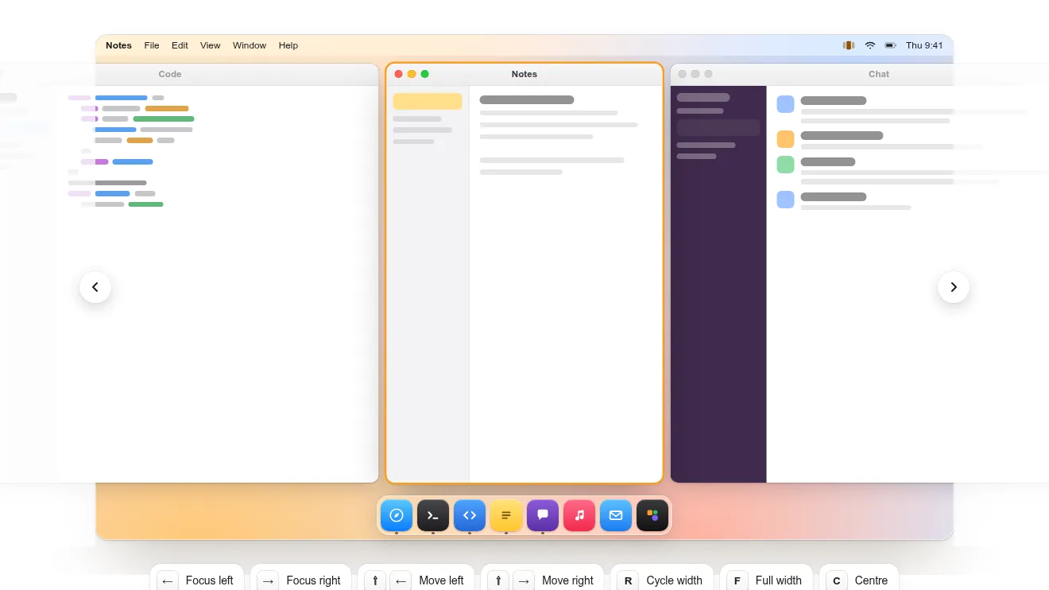This screenshot has width=1049, height=590.
Task: Open the Edit menu
Action: 180,45
